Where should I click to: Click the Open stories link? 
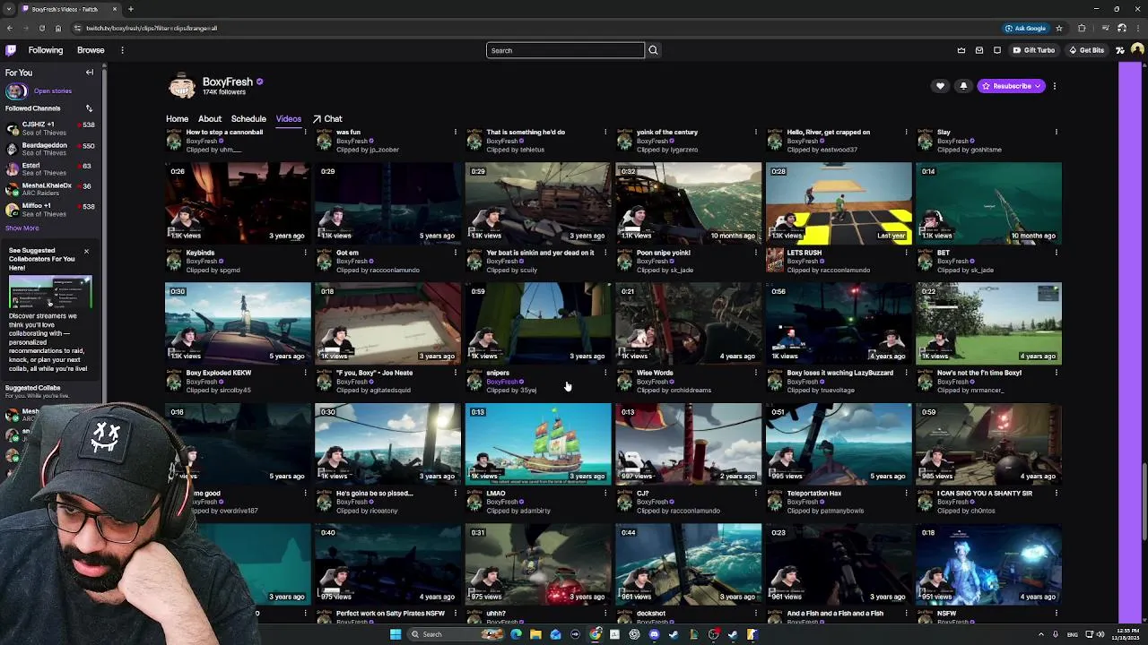tap(53, 90)
